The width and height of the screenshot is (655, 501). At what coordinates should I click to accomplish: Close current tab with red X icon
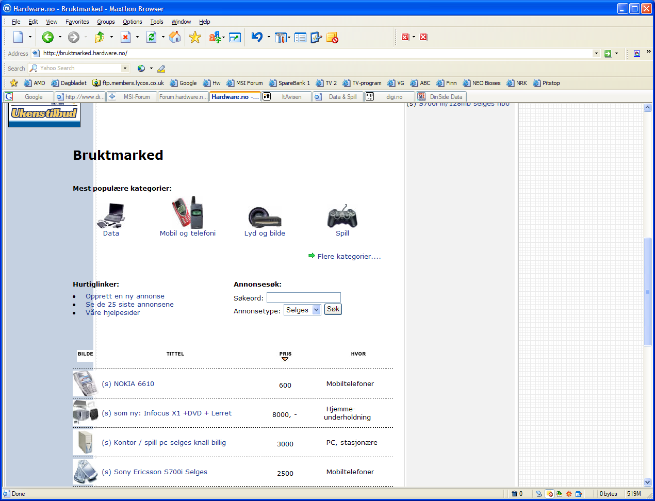tap(405, 37)
